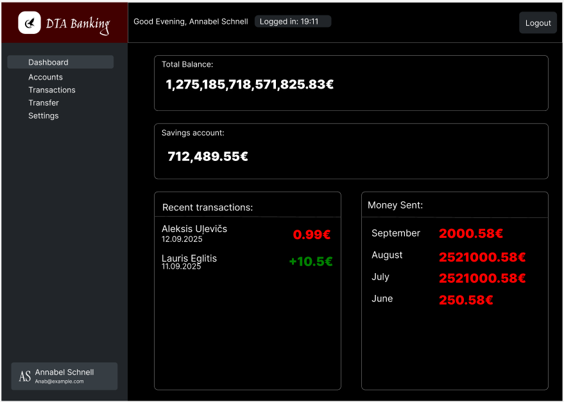Open Settings from the sidebar
564x402 pixels.
click(x=44, y=116)
